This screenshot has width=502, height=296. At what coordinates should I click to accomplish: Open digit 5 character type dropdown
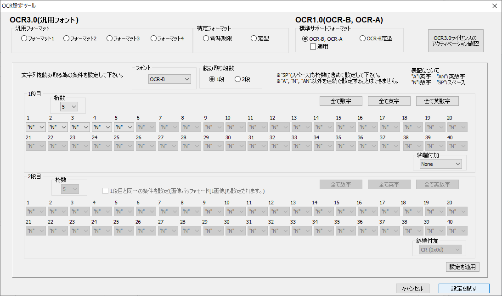pos(124,127)
